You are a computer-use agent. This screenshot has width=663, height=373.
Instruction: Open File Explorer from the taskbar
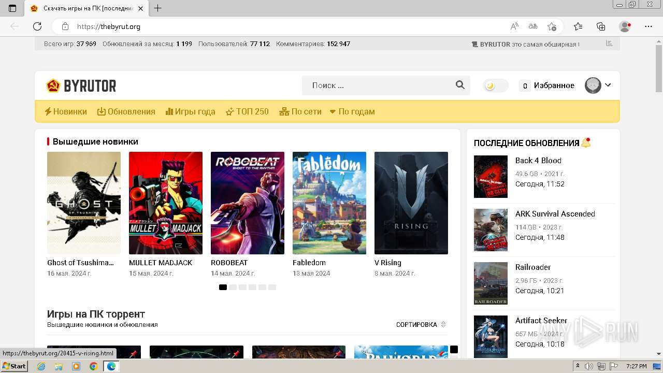[59, 366]
